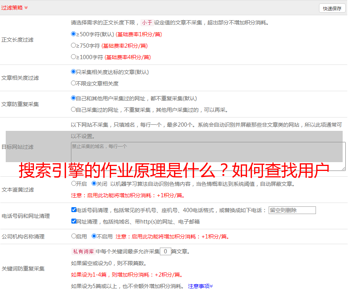Screen dimensions: 348x293
Task: Click the 私有词库 tag label
Action: [x=82, y=251]
